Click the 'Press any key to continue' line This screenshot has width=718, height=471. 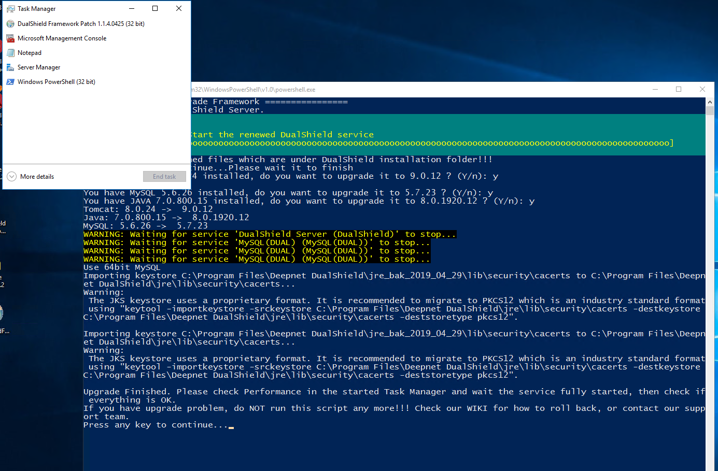pyautogui.click(x=156, y=425)
